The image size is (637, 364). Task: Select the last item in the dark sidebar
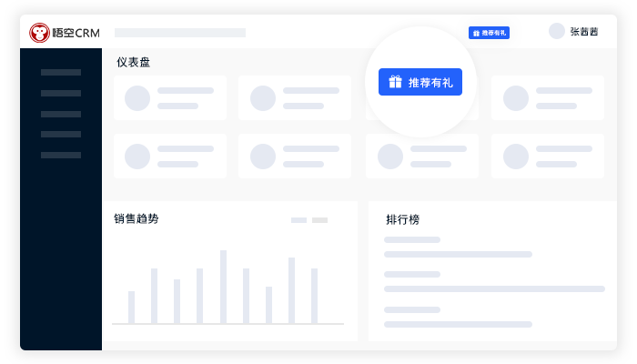click(x=61, y=155)
